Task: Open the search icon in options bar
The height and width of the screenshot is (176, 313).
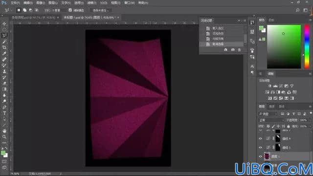Action: (x=298, y=10)
